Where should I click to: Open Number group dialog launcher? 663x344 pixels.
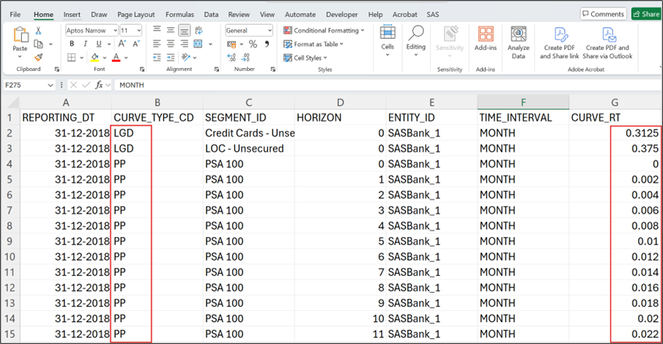(x=273, y=70)
